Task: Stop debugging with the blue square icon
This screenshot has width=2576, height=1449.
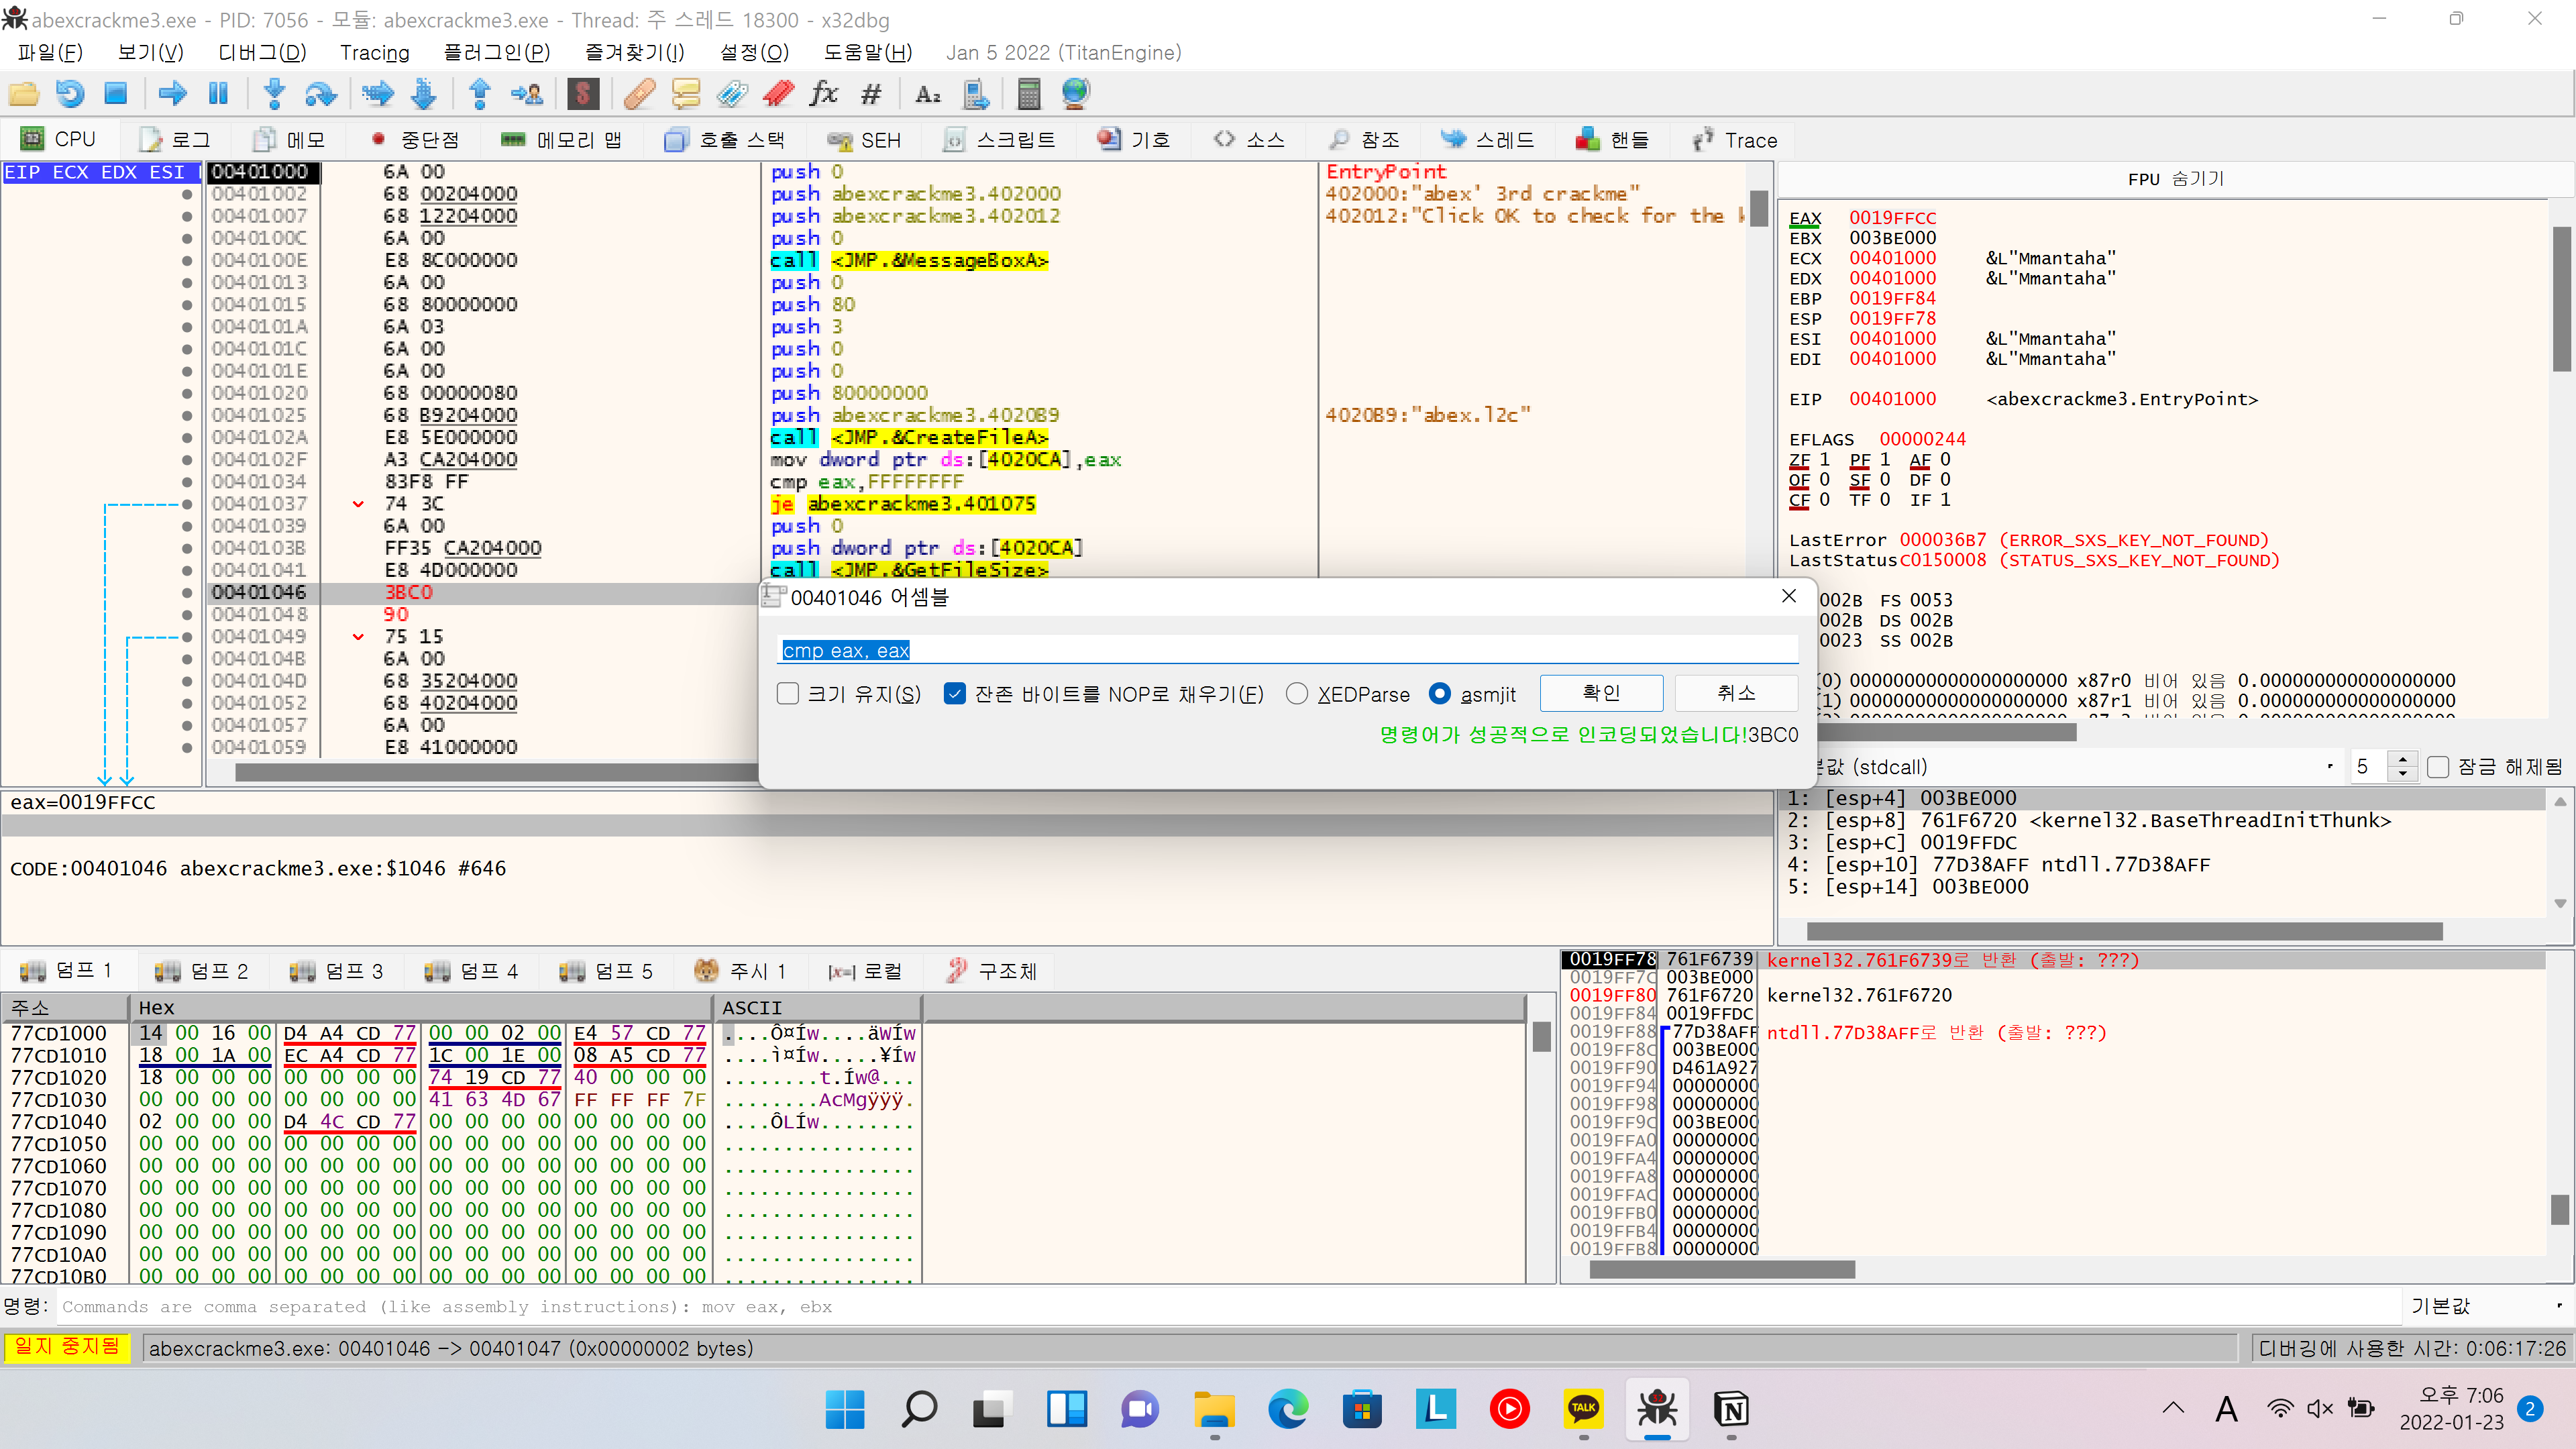Action: tap(116, 94)
